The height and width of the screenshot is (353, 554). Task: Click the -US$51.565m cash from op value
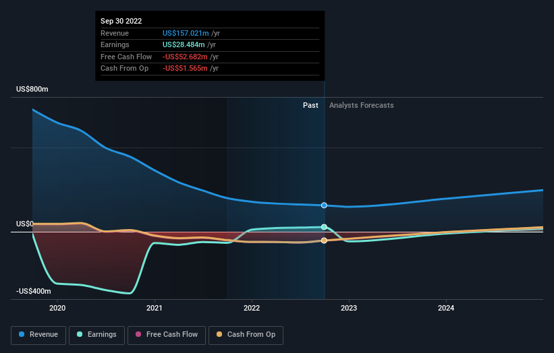(x=185, y=69)
